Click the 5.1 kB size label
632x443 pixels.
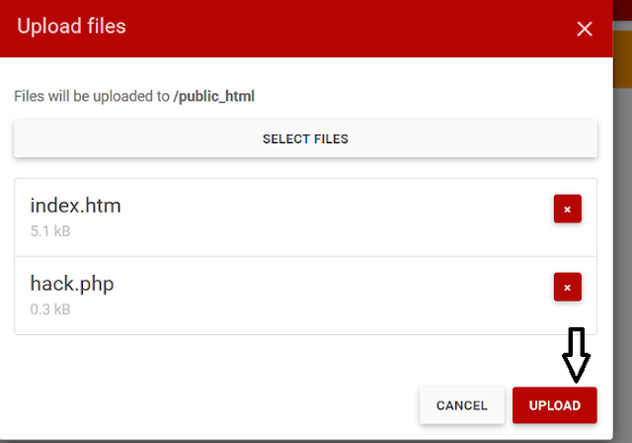[x=50, y=231]
